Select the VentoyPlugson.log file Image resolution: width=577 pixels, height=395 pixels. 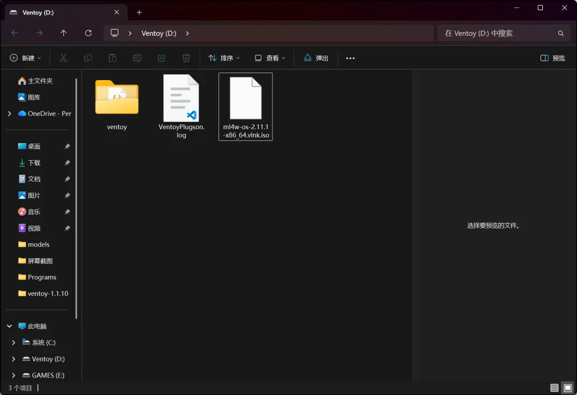pyautogui.click(x=182, y=107)
